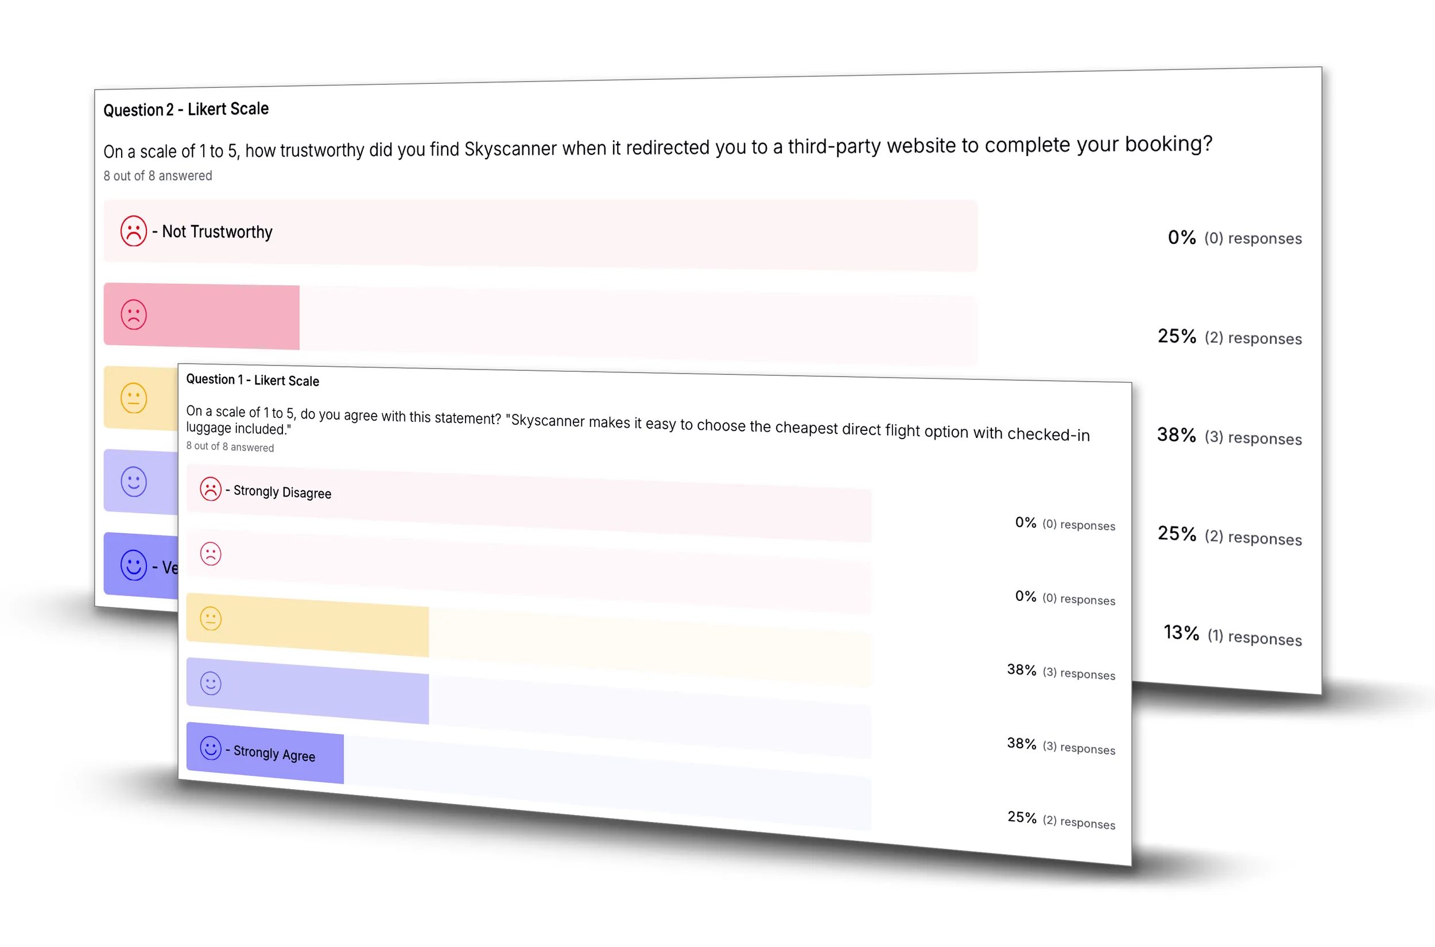Click 13% (1) responses in Question 2
Screen dimensions: 1435x947
[1233, 635]
